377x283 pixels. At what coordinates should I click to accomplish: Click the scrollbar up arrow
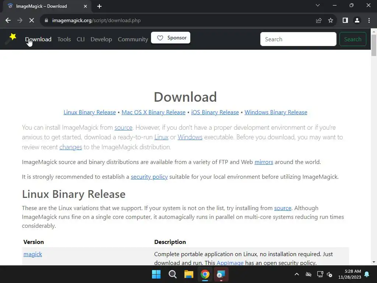coord(374,32)
